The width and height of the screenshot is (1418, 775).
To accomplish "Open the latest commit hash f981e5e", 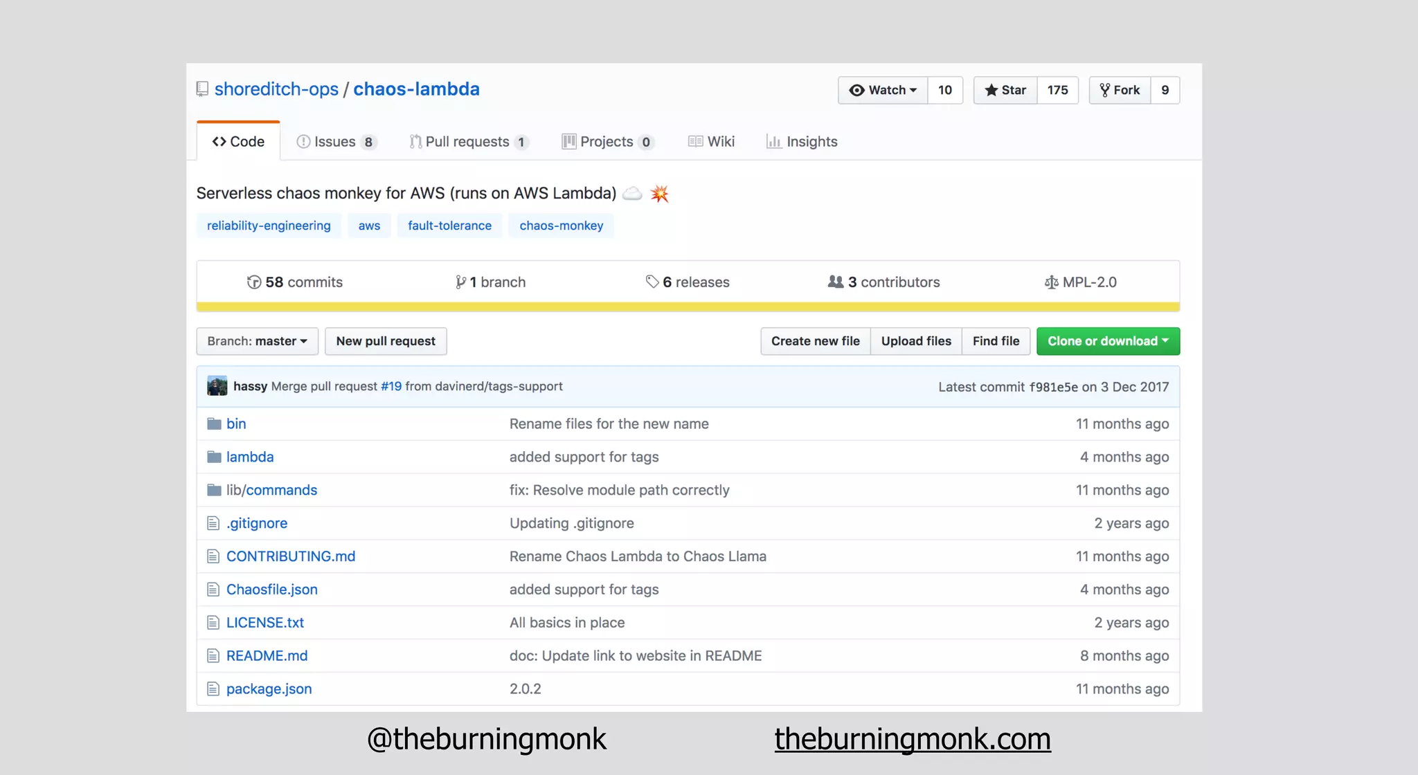I will (x=1053, y=387).
